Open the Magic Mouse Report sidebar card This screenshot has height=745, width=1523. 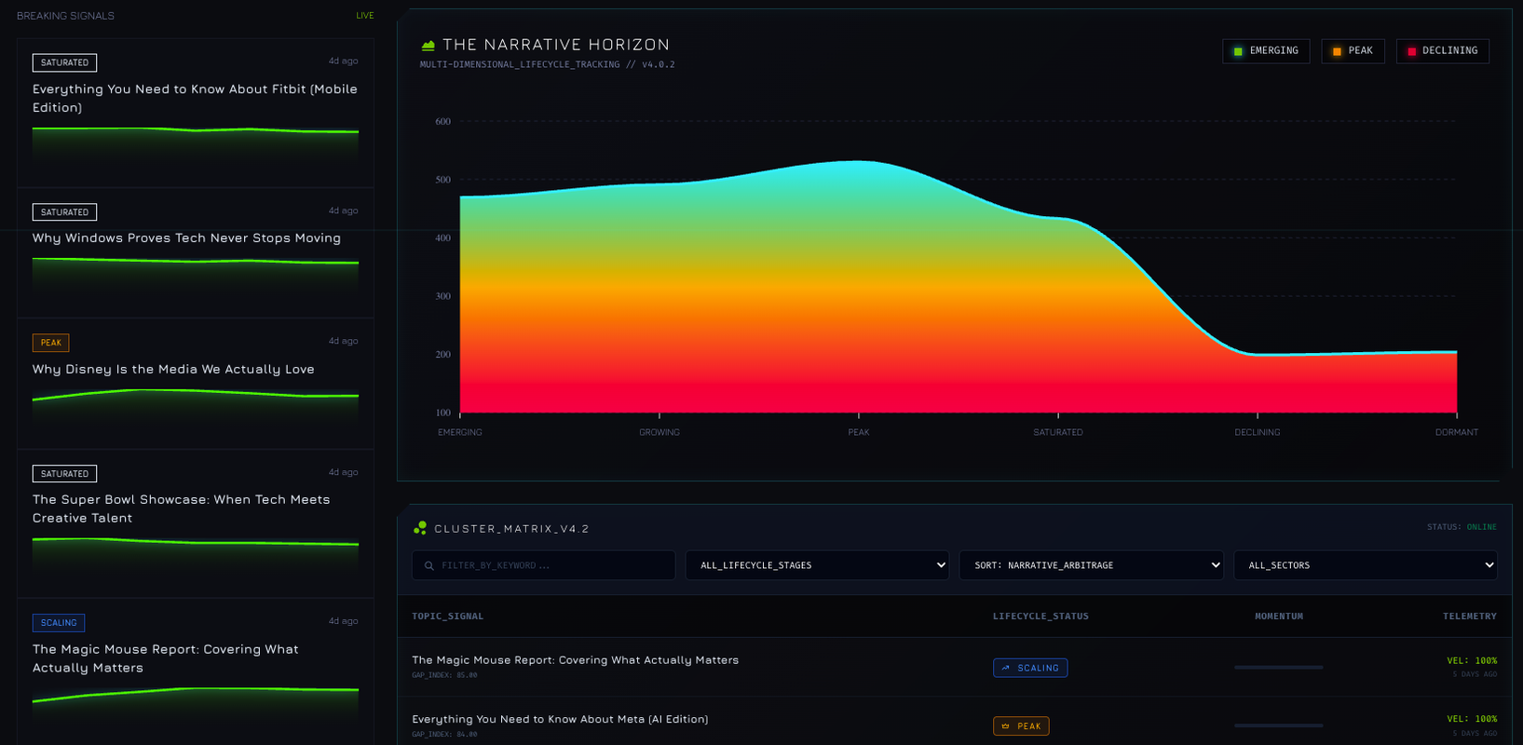[196, 672]
